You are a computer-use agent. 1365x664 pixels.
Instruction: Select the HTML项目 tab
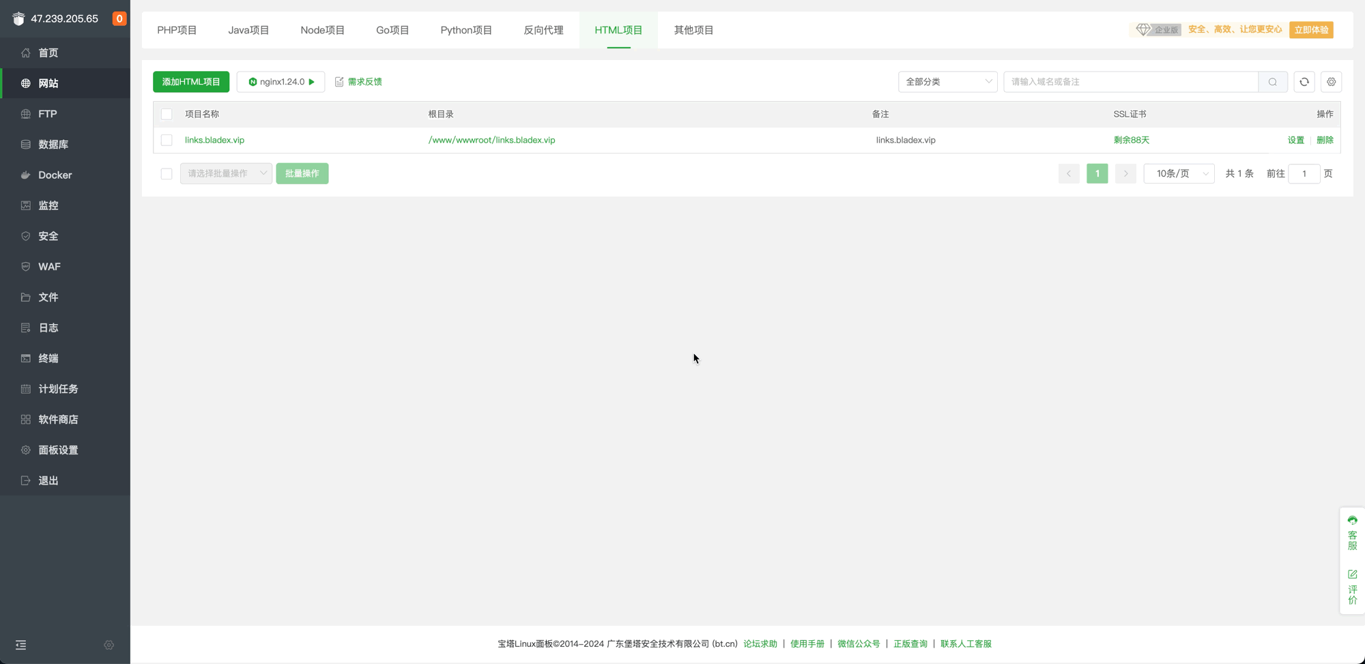click(618, 30)
